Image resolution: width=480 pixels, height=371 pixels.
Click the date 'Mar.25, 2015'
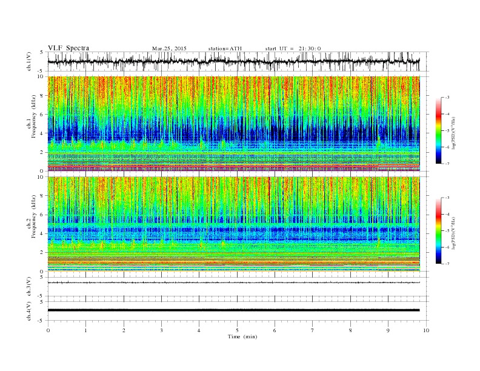[169, 48]
